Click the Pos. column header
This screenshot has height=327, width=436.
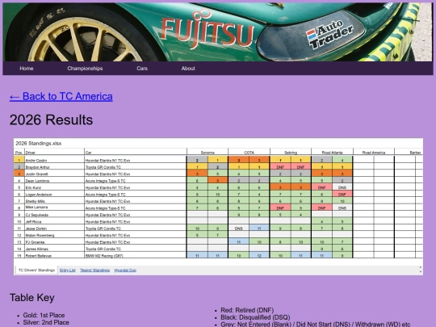(19, 153)
